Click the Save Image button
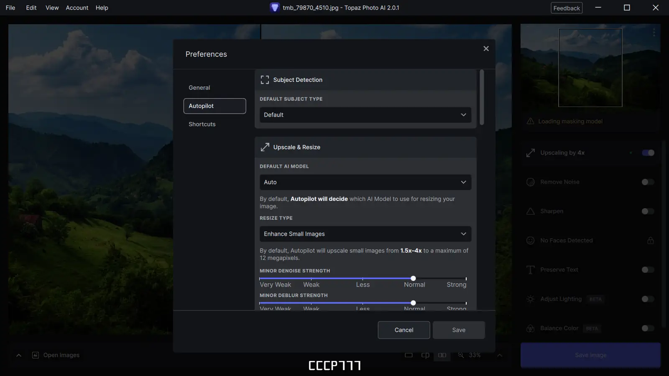The image size is (669, 376). (x=590, y=355)
